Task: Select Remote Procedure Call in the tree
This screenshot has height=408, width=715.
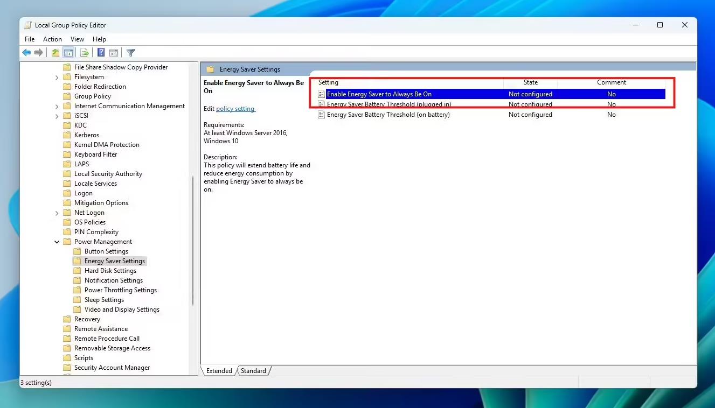Action: 107,339
